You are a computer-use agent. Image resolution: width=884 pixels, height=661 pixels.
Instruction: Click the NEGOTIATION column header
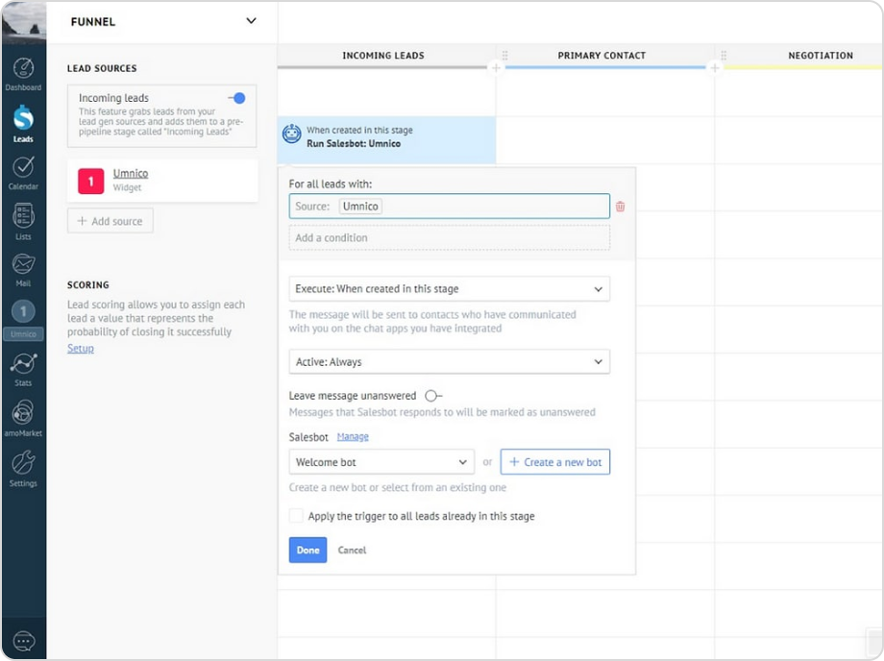tap(821, 56)
